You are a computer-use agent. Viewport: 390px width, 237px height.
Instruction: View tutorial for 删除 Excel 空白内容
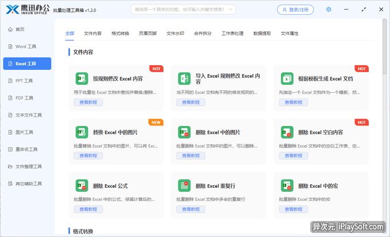[x=294, y=156]
